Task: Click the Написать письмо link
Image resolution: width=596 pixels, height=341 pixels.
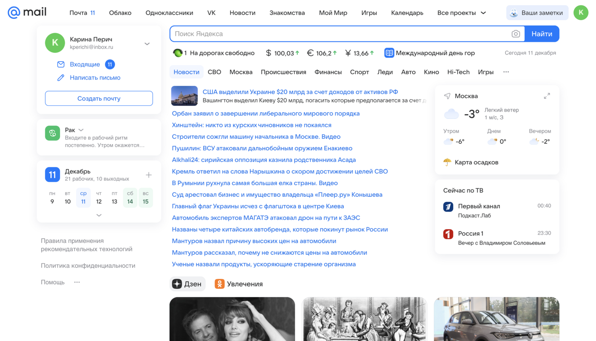Action: click(95, 78)
